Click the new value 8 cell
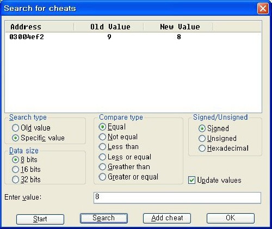 pyautogui.click(x=179, y=37)
